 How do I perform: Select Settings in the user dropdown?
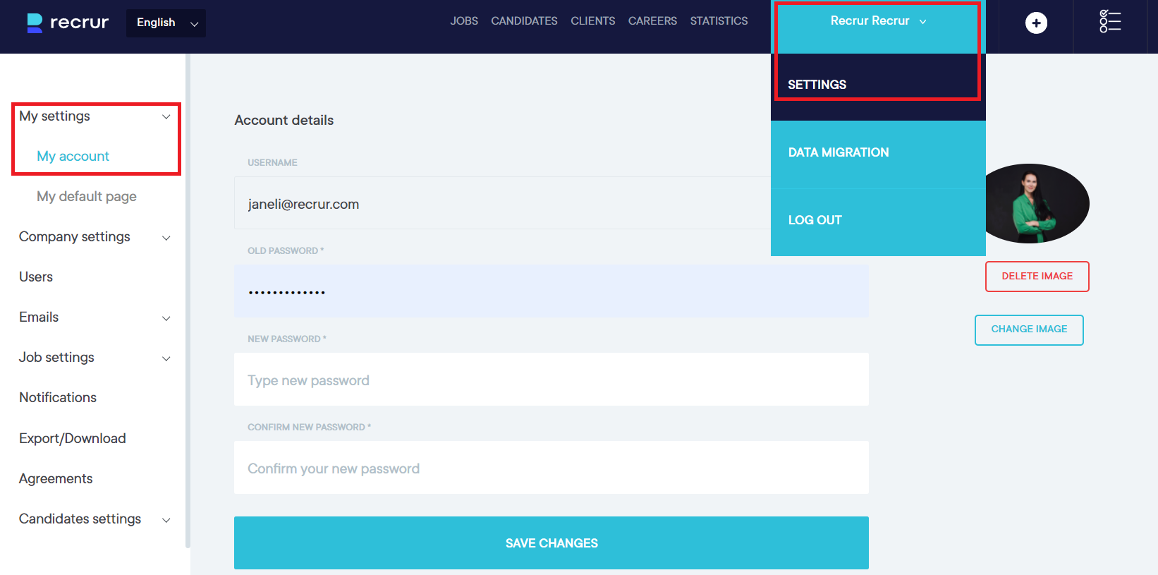[817, 85]
